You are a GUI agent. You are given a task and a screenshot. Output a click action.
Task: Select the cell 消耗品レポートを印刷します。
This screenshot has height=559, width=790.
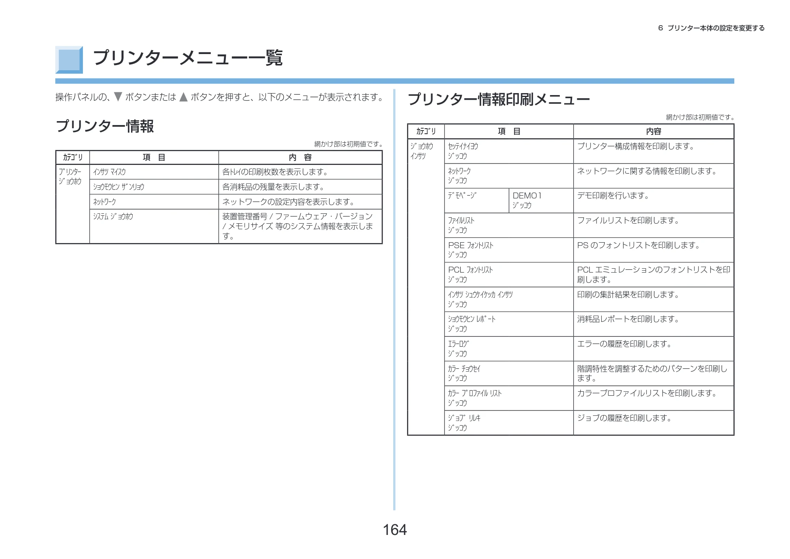point(654,324)
